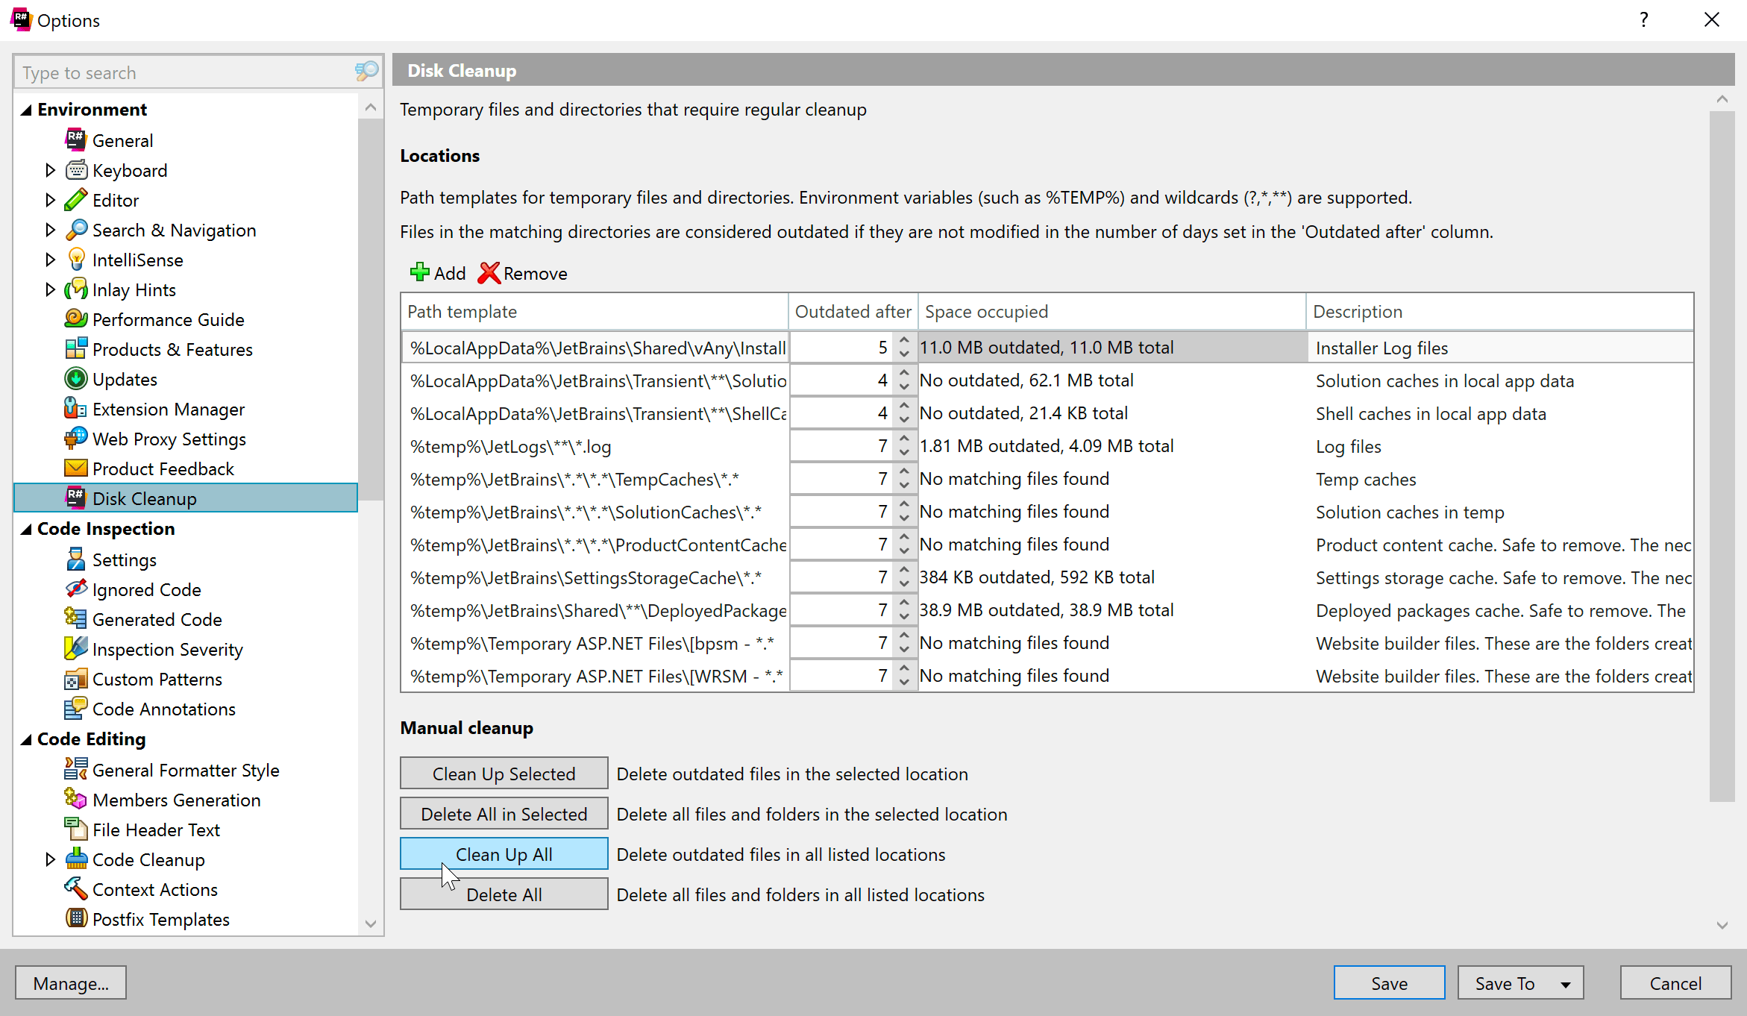Click the search magnifier icon in the search box
This screenshot has width=1747, height=1016.
[366, 72]
